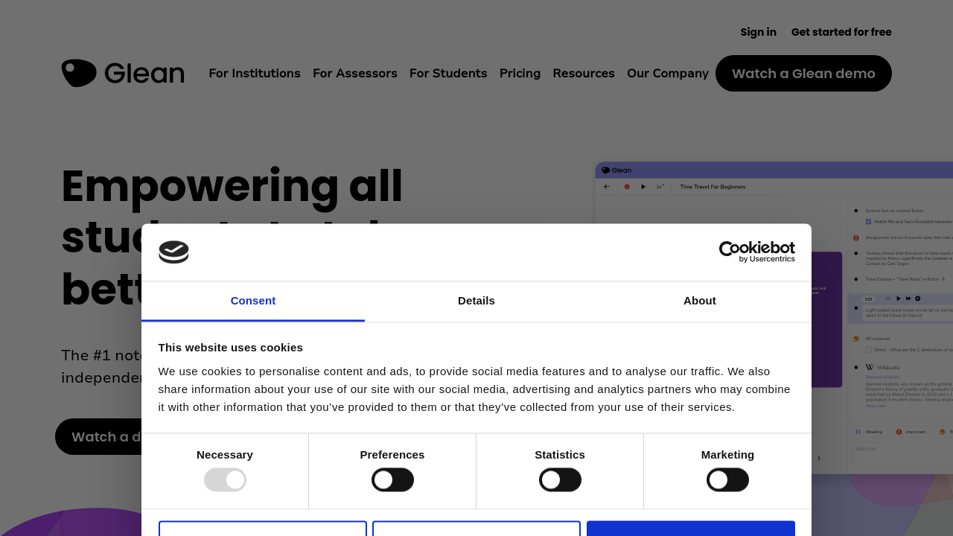Hit the red record icon in the app preview
The height and width of the screenshot is (536, 953).
pos(627,187)
